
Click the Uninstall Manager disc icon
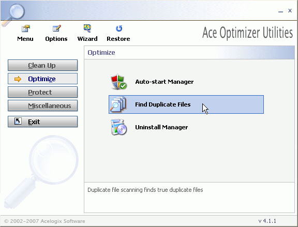119,127
